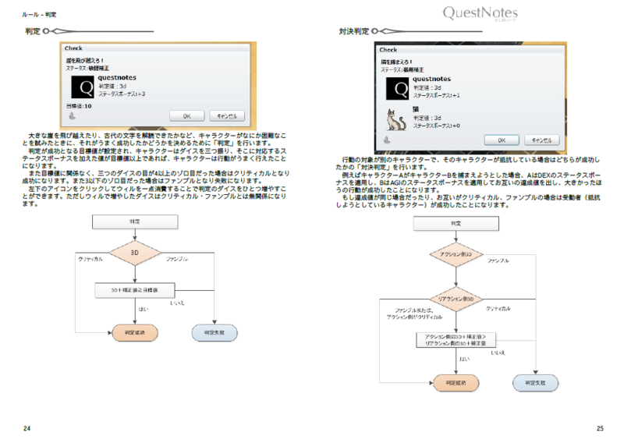Screen dimensions: 624x443
Task: Click the 'ファンブルまたは、アクション側がクリティカル' label
Action: (414, 314)
